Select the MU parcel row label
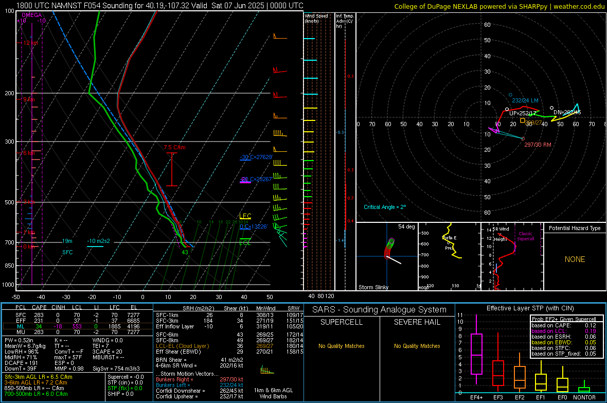The width and height of the screenshot is (607, 403). pos(21,332)
